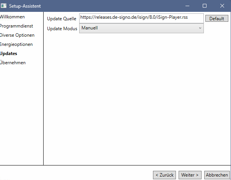
Task: Cancel setup via Abbrechen button
Action: (217, 175)
